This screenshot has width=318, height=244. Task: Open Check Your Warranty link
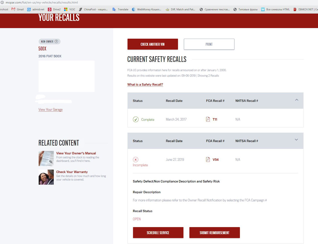point(72,172)
